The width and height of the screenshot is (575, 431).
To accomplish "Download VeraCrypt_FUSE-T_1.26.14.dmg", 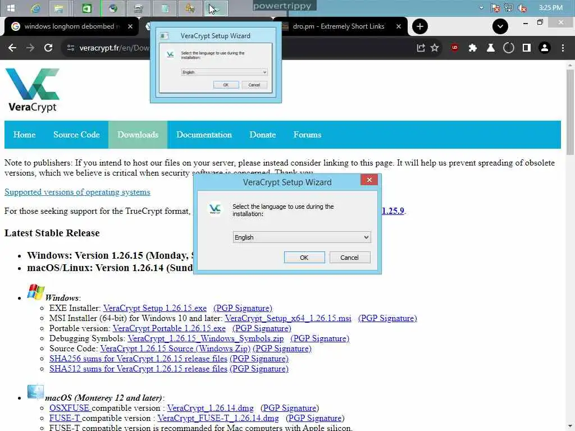I will 218,418.
